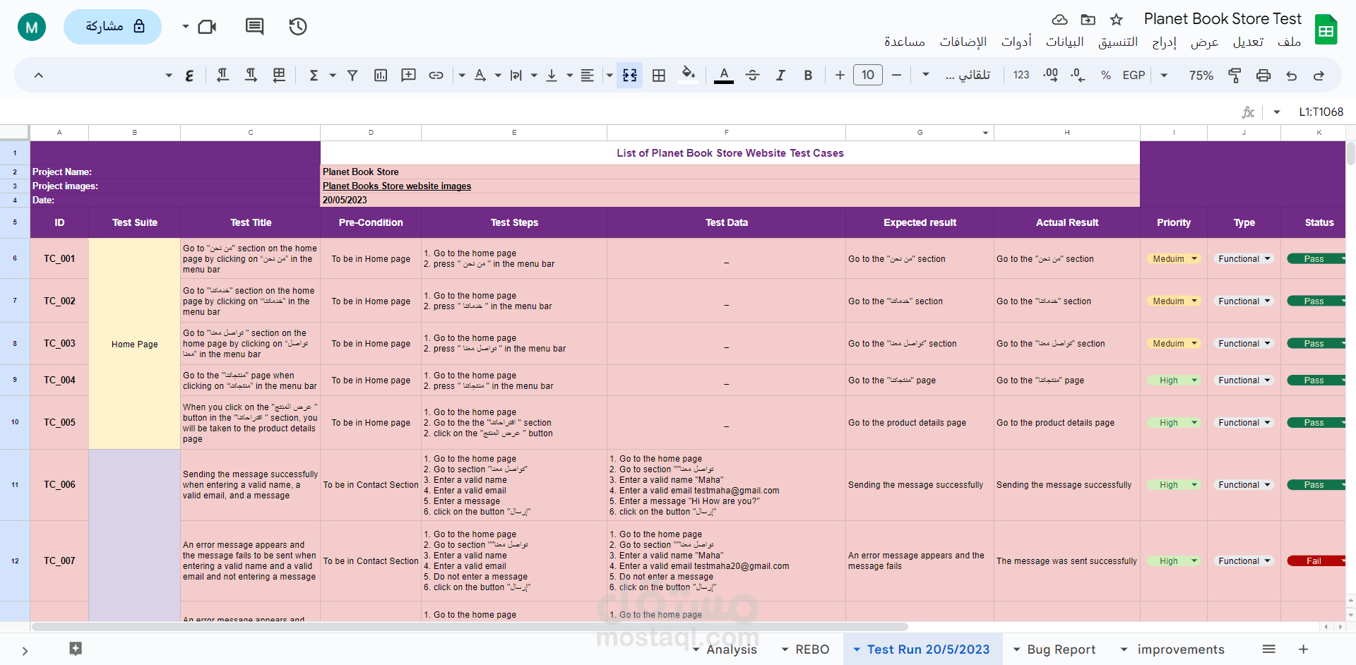Open the إدراج menu
Viewport: 1356px width, 665px height.
(x=1165, y=42)
